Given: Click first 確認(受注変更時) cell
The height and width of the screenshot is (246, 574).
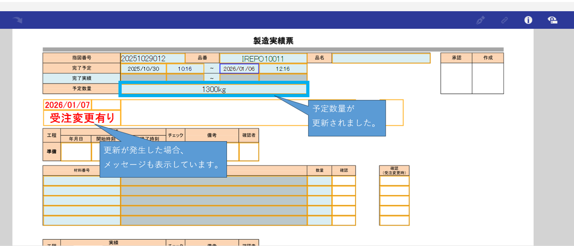Looking at the screenshot, I should tap(394, 181).
